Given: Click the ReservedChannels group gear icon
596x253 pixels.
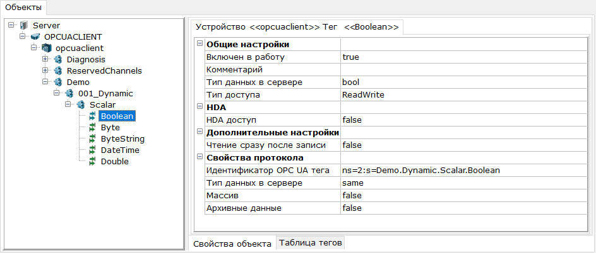Looking at the screenshot, I should pyautogui.click(x=57, y=71).
